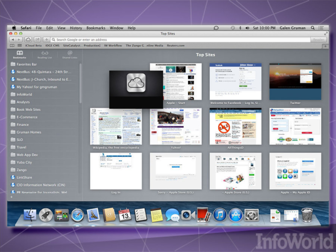Open the Facebook Top Sites thumbnail
Image resolution: width=336 pixels, height=252 pixels.
coord(235,82)
